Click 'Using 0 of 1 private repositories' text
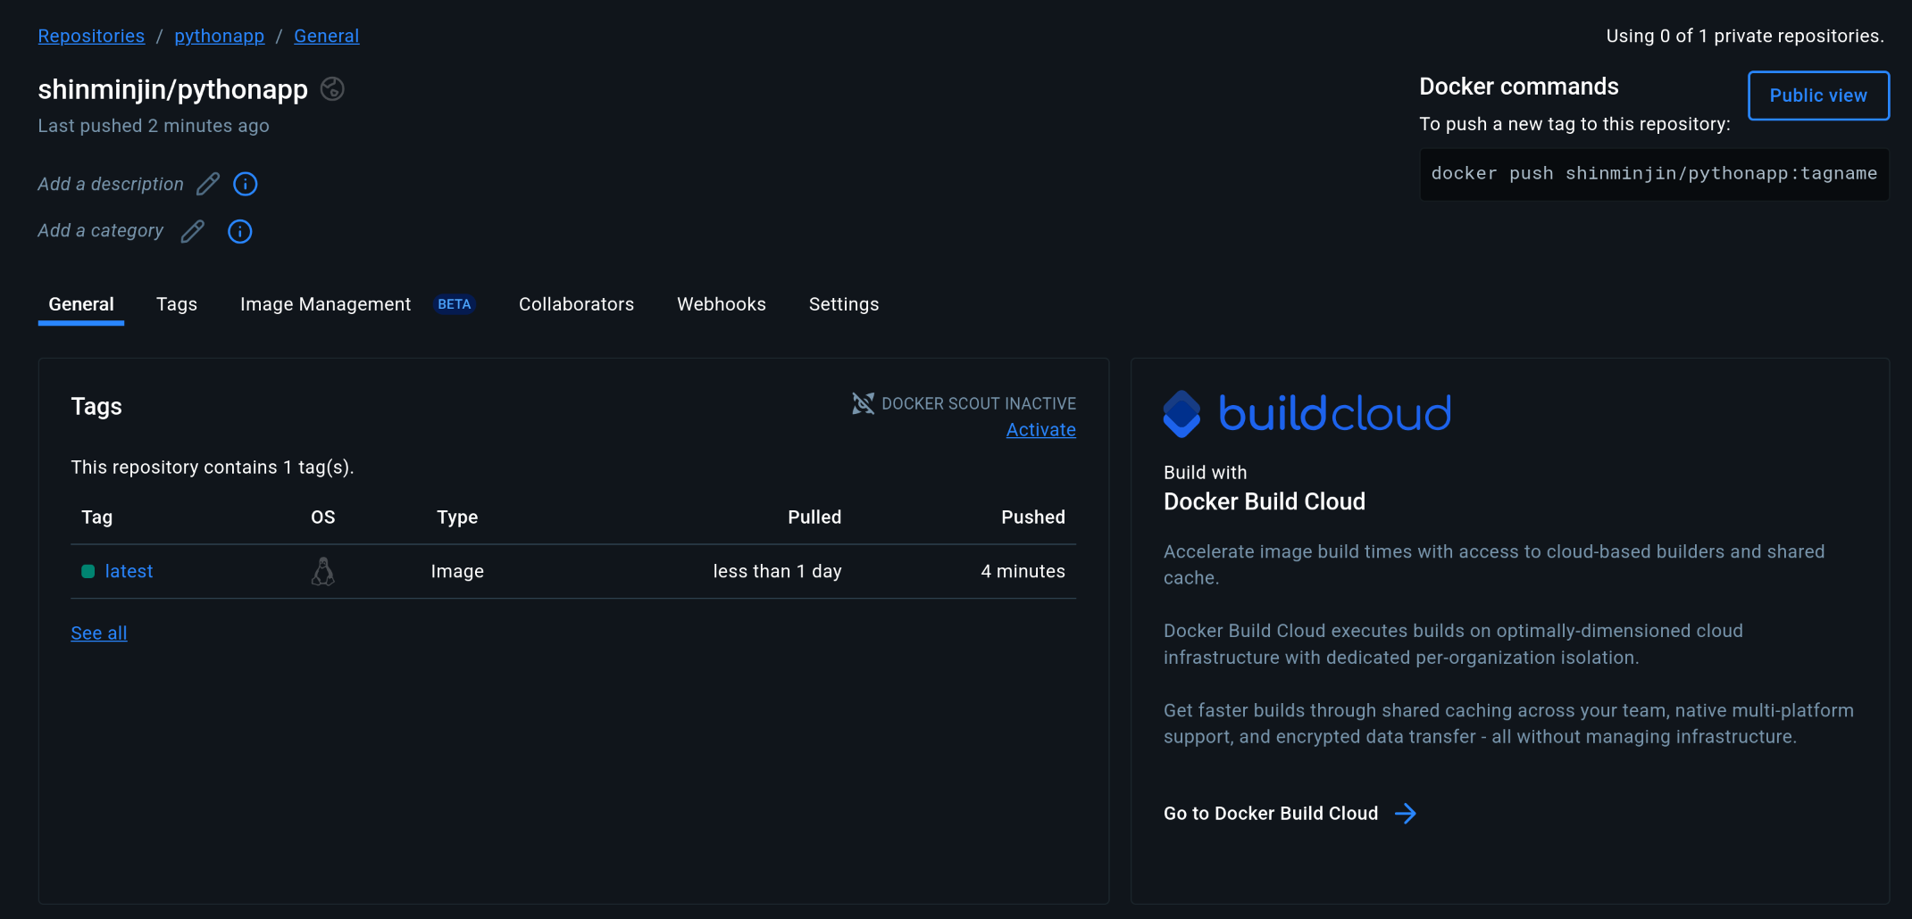The width and height of the screenshot is (1912, 919). (1746, 36)
